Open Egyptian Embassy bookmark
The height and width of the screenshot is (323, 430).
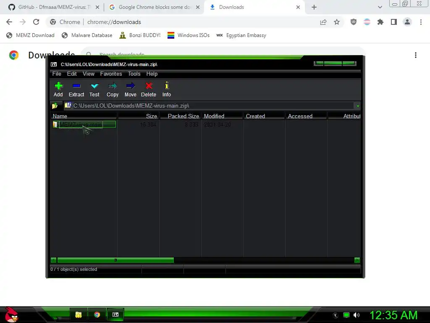241,35
